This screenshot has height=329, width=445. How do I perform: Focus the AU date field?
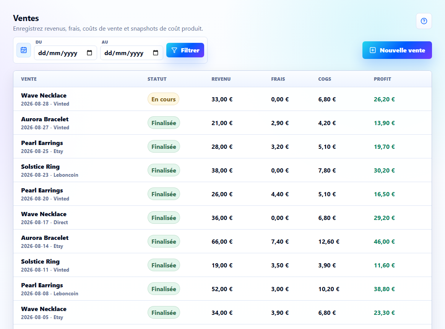pyautogui.click(x=132, y=53)
